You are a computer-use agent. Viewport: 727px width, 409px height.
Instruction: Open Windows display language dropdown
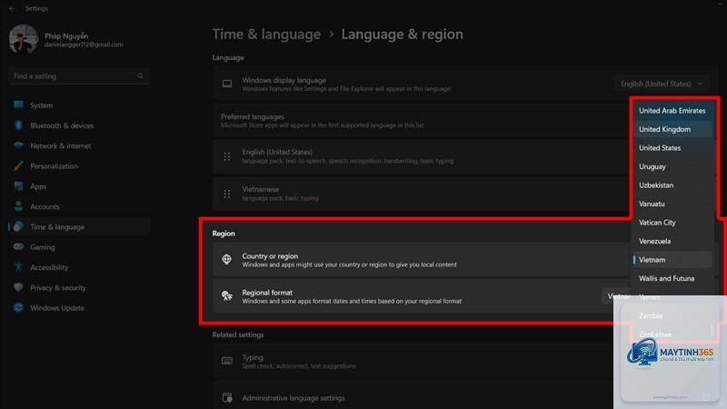click(662, 84)
